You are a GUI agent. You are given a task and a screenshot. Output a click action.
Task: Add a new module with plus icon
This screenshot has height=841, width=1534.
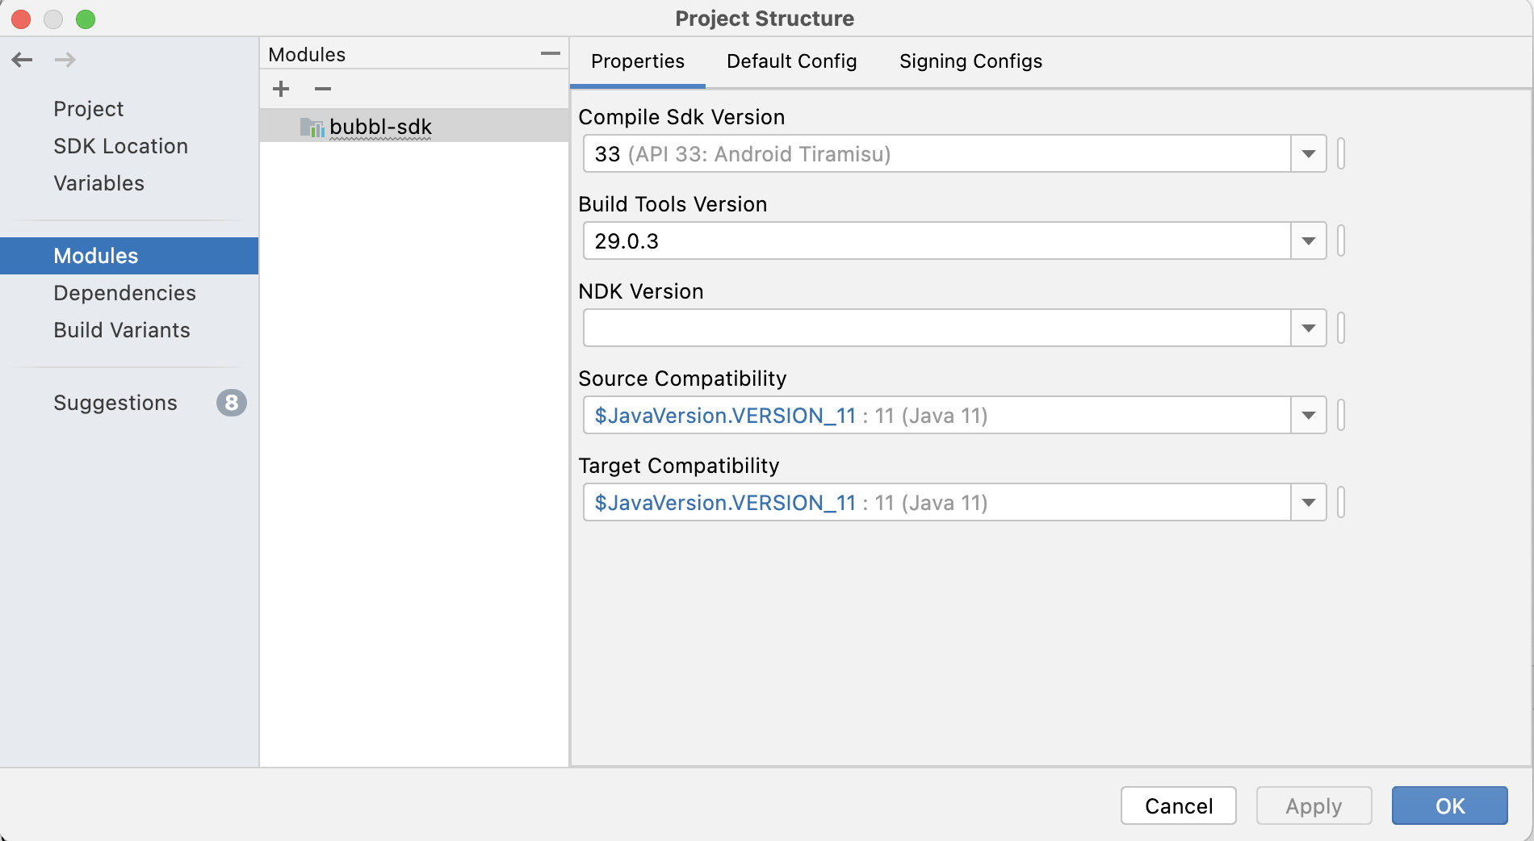coord(281,89)
